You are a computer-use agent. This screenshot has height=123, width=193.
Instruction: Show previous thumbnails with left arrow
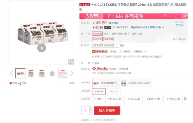point(11,73)
